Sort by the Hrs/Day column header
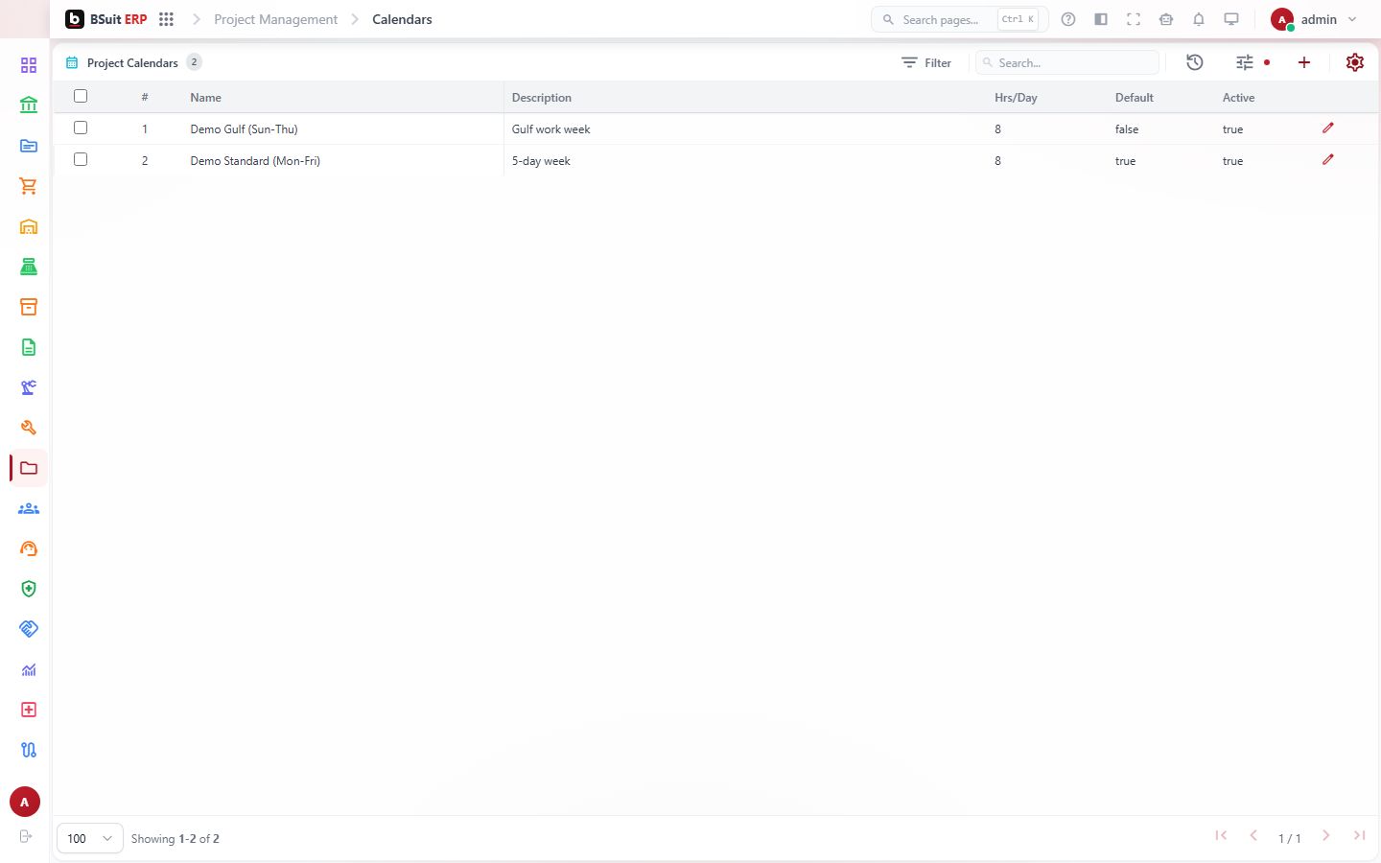 [1016, 98]
